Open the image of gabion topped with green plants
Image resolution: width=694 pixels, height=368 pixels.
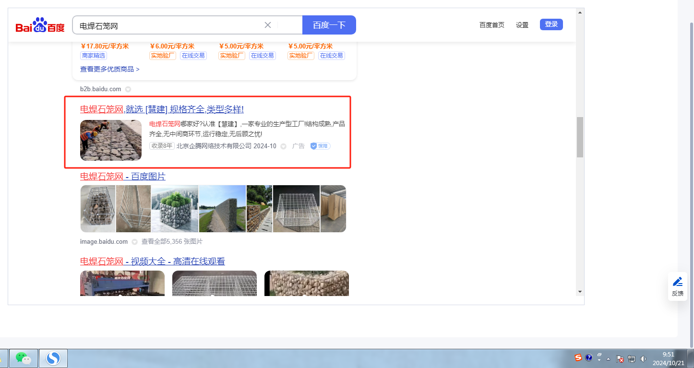(x=175, y=209)
